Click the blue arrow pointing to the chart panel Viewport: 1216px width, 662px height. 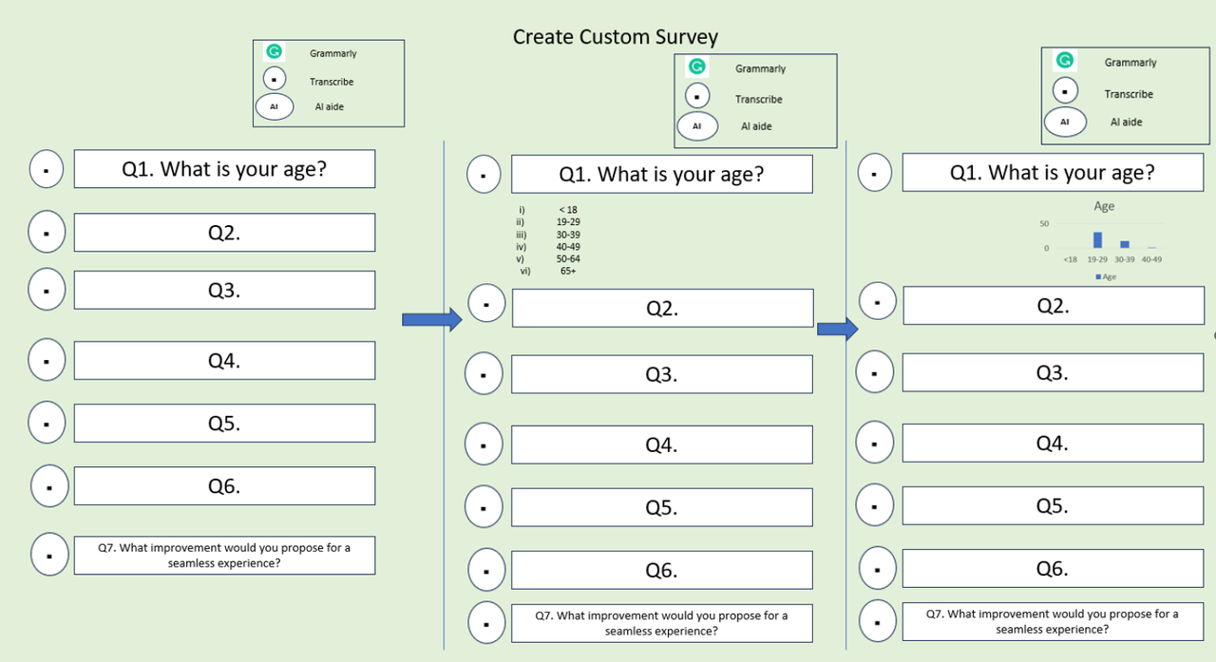[x=837, y=329]
